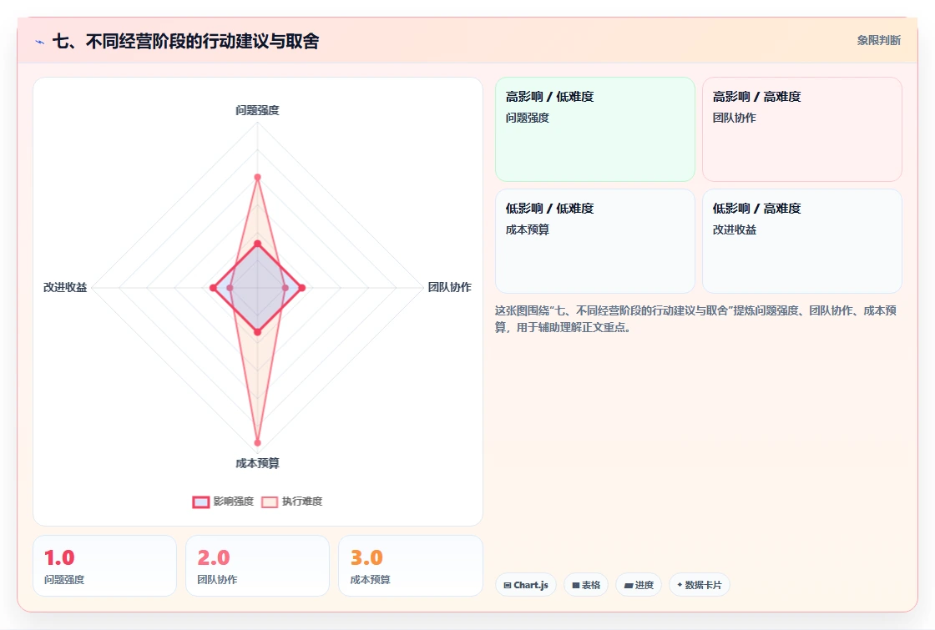
Task: Click the 数据卡片 chip's diamond icon
Action: coord(680,585)
